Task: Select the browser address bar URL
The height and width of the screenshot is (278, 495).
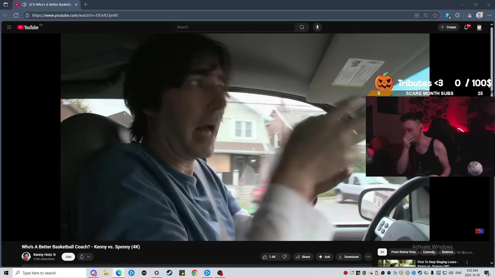Action: coord(75,15)
